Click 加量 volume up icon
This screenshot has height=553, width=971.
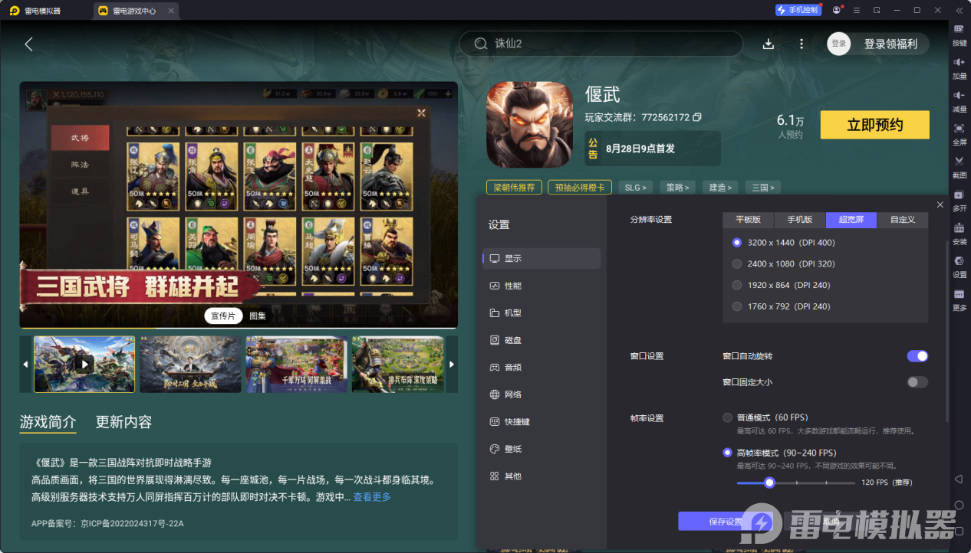(959, 68)
